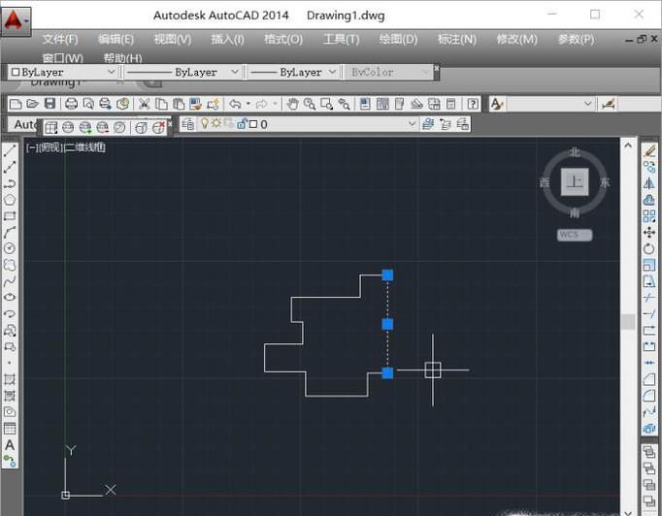This screenshot has height=516, width=662.
Task: Click the Erase tool in modify toolbar
Action: click(649, 150)
